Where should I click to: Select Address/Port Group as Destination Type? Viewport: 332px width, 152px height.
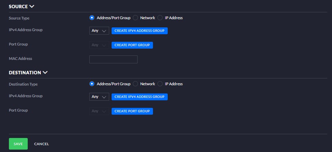tap(92, 84)
